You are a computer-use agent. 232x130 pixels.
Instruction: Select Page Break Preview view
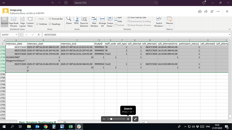tap(13, 22)
